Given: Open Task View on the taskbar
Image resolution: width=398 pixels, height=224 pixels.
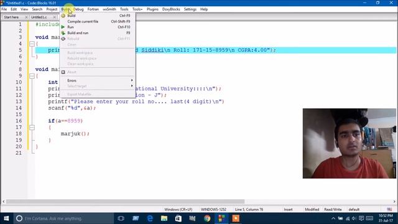Looking at the screenshot, I should click(121, 218).
